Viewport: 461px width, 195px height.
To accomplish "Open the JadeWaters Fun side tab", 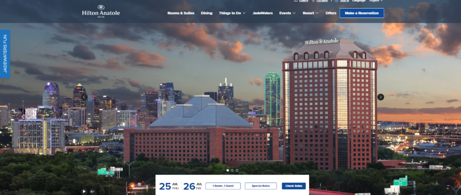I will click(x=5, y=54).
